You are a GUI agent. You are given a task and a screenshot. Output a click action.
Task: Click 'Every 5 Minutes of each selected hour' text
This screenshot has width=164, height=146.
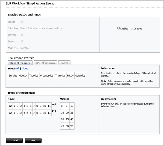[x=42, y=28]
